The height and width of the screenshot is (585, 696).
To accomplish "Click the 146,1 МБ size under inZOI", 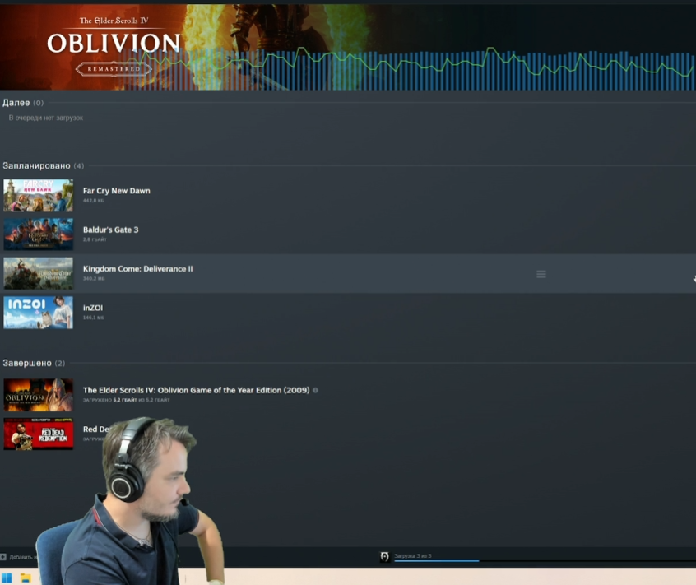I will tap(94, 318).
